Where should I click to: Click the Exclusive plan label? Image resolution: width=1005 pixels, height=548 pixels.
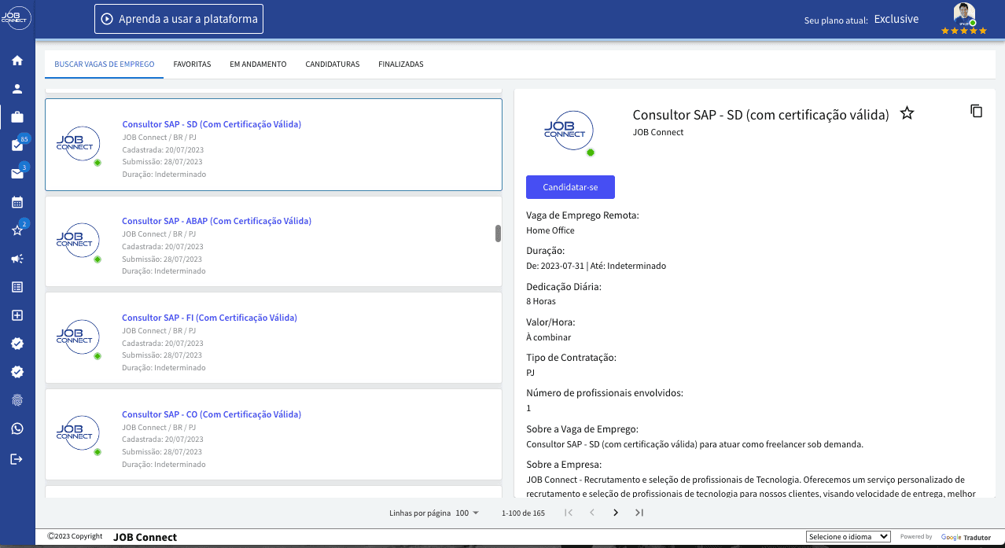coord(896,19)
